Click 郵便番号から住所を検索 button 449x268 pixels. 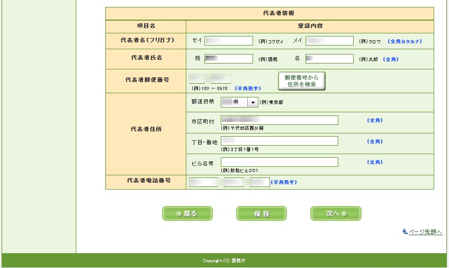pyautogui.click(x=301, y=81)
